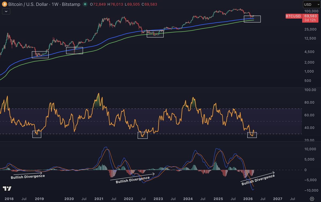Click −10,000 on the MACD scale

(x=312, y=190)
